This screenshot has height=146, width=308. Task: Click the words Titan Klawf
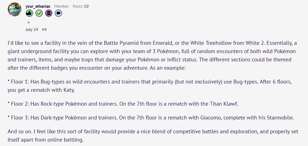click(x=227, y=104)
